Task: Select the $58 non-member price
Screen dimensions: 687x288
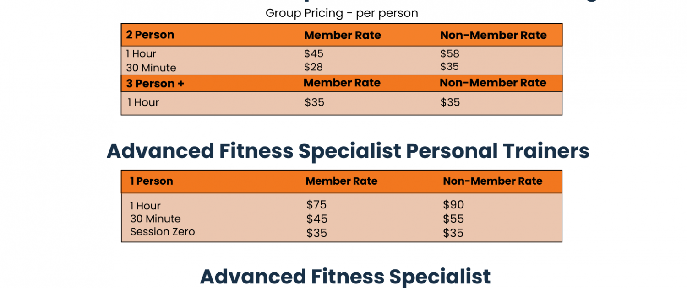Action: coord(449,54)
